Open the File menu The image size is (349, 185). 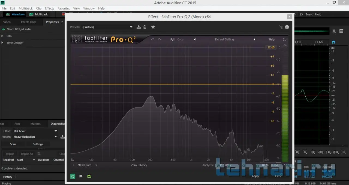coord(4,8)
